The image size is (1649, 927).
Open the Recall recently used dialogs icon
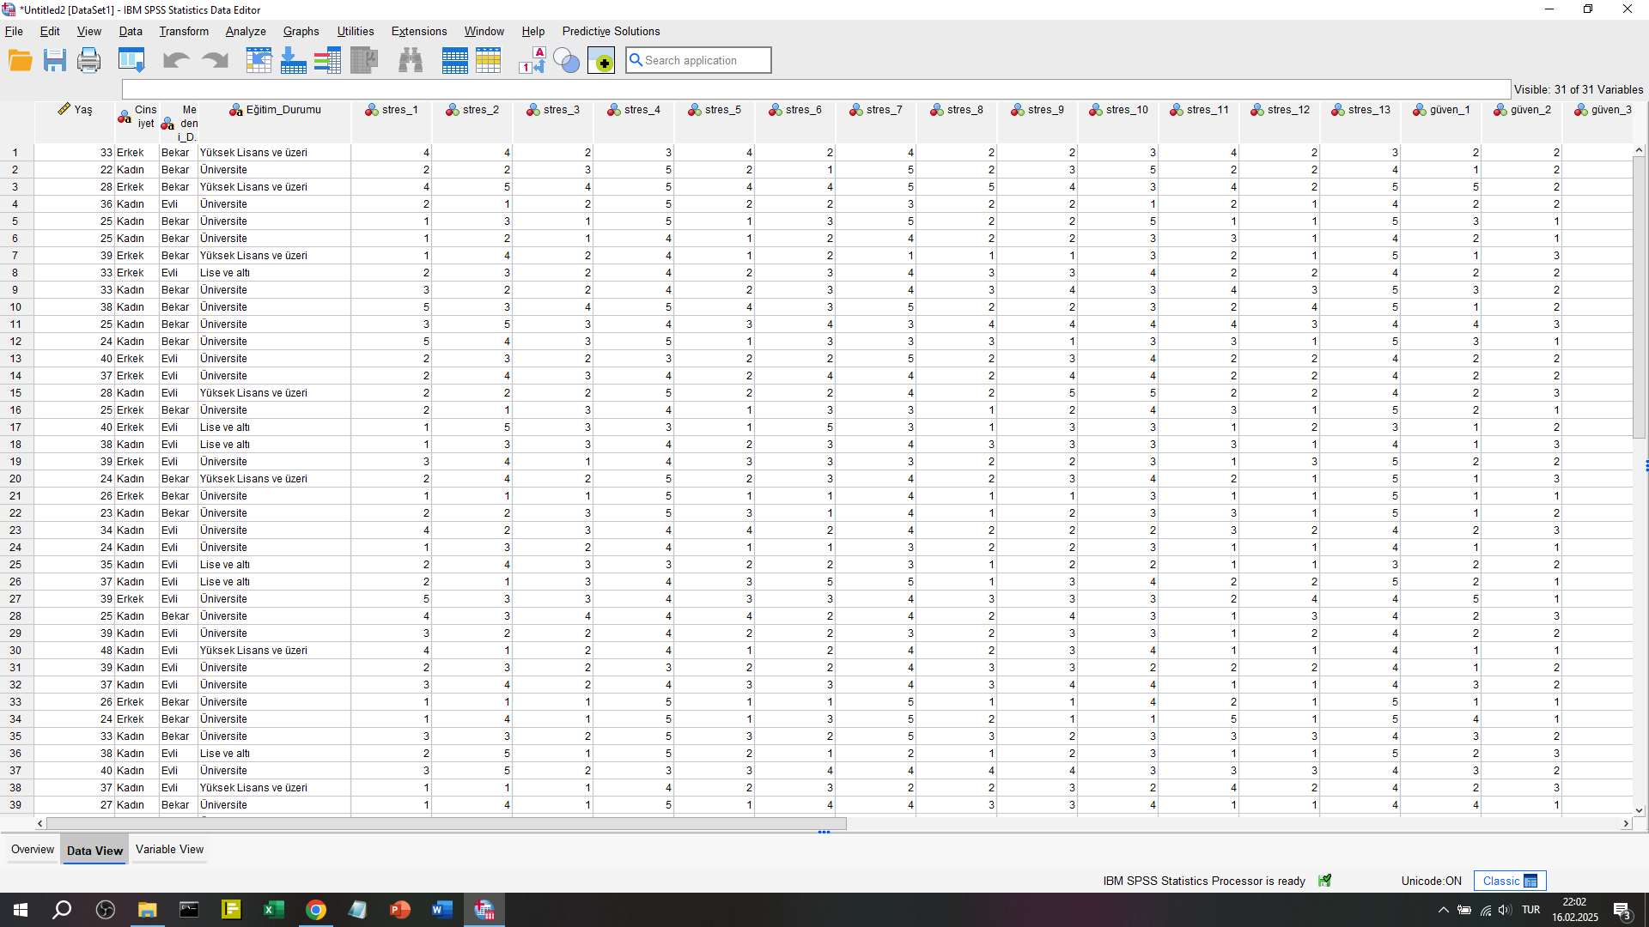[131, 60]
